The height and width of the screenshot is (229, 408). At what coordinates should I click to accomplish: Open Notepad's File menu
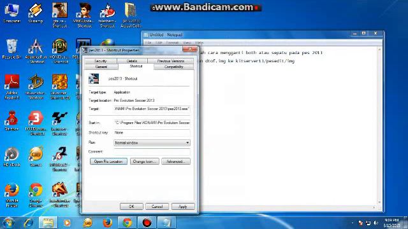[148, 43]
